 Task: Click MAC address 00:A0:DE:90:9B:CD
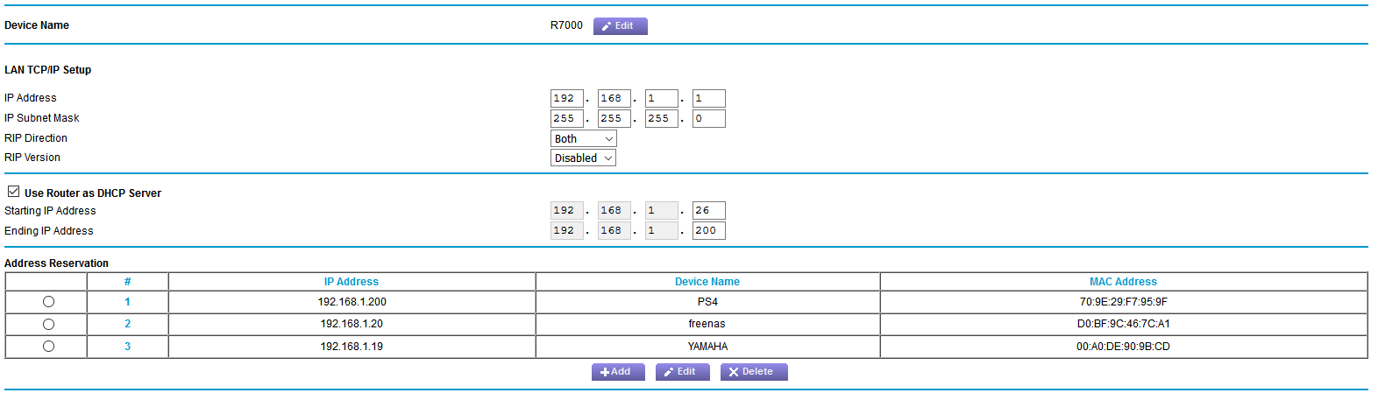tap(1123, 347)
